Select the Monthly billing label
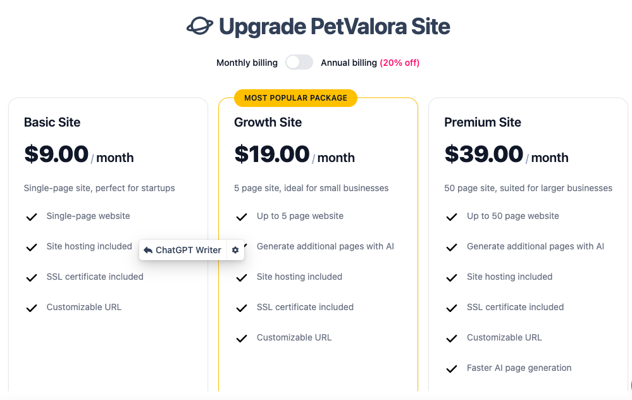 pos(247,63)
